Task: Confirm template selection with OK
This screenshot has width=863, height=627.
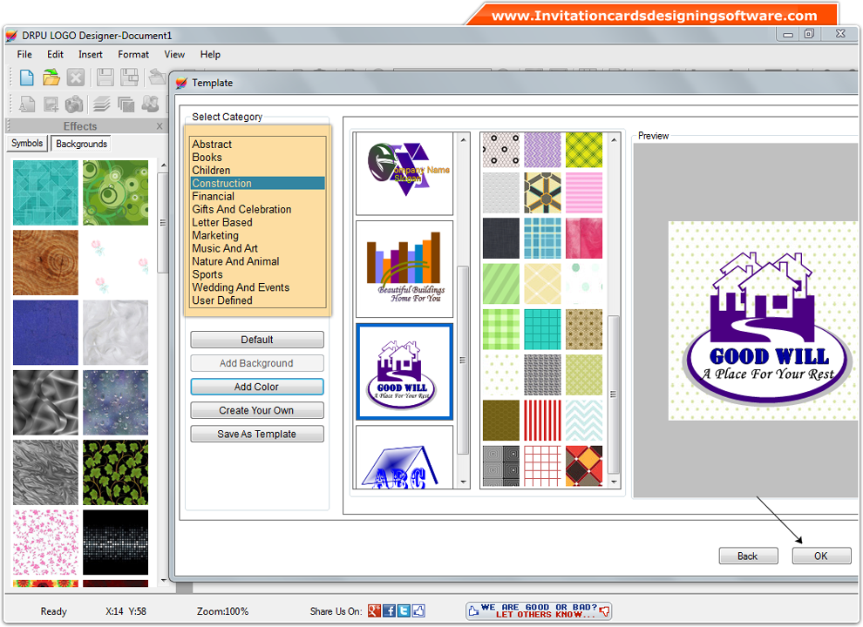Action: (820, 556)
